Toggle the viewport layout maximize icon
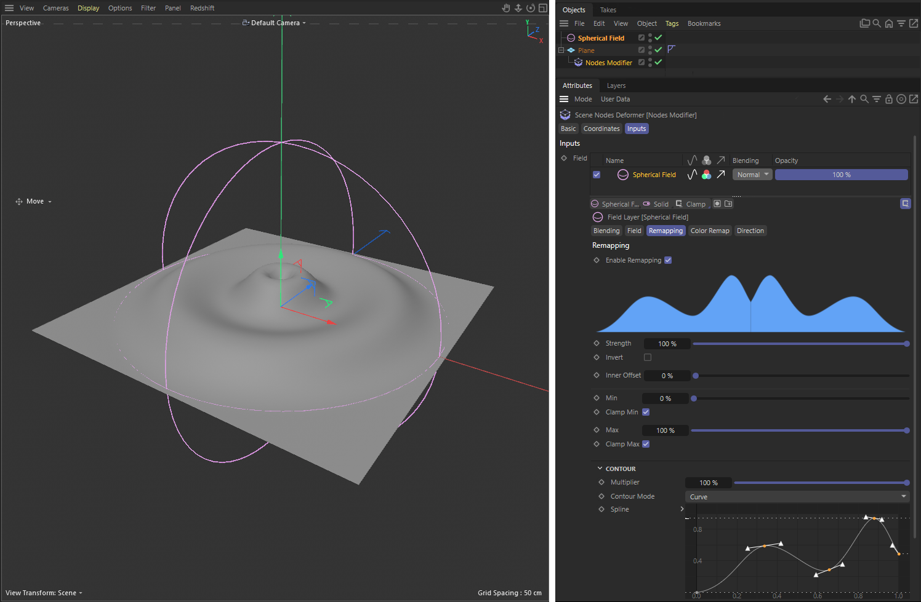The height and width of the screenshot is (602, 921). pyautogui.click(x=542, y=8)
